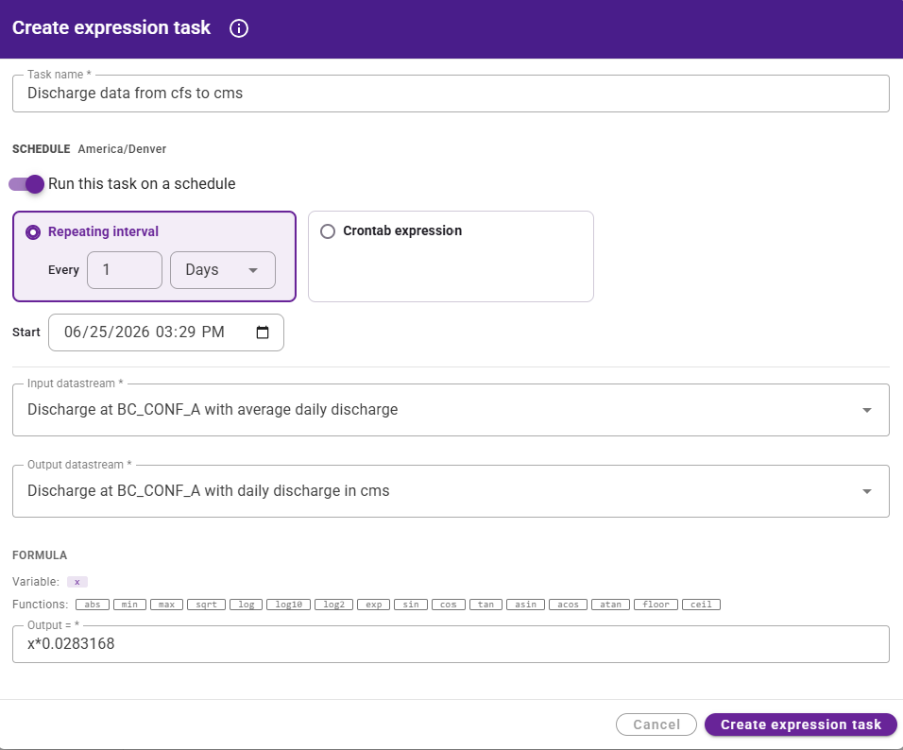The height and width of the screenshot is (750, 903).
Task: Click the Cancel button
Action: (x=656, y=724)
